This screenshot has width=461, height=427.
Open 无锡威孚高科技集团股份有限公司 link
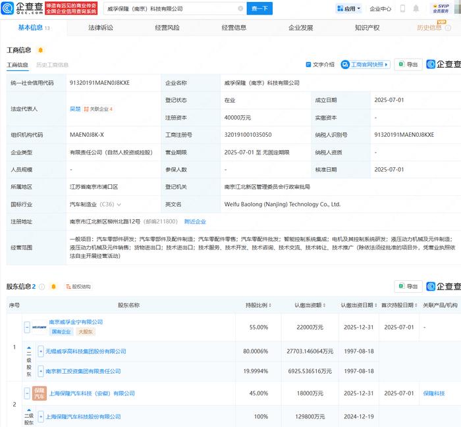tap(86, 351)
